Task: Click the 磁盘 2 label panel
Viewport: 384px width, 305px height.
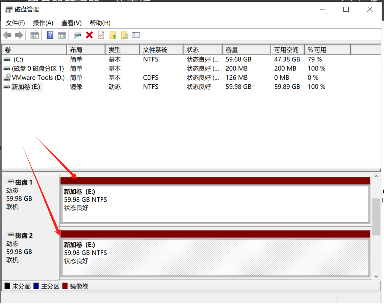Action: [30, 254]
